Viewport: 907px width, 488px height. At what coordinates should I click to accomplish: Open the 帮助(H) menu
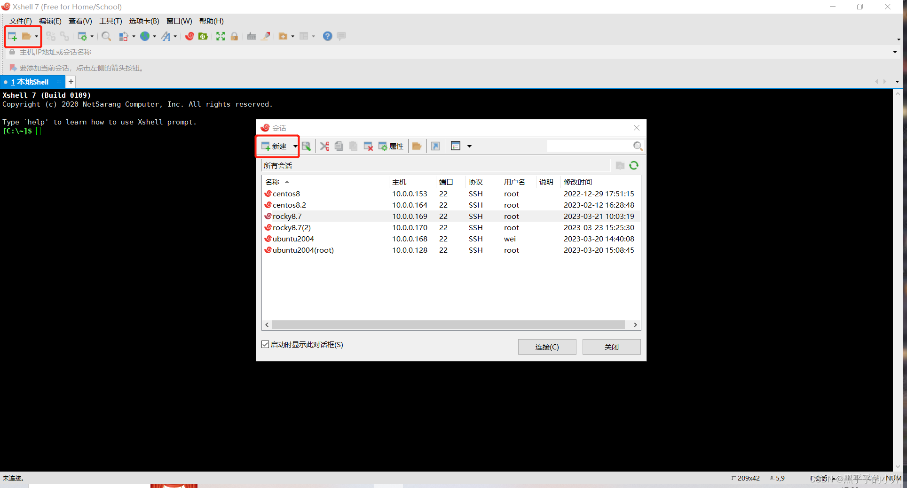click(x=211, y=21)
